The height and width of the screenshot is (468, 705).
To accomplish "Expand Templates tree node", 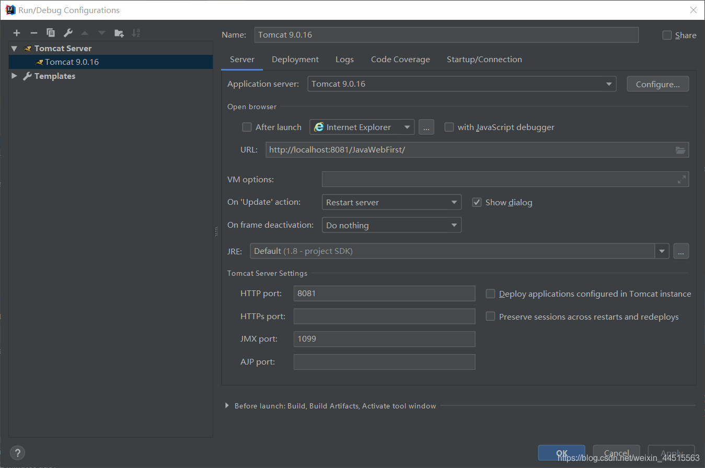I will click(x=14, y=76).
